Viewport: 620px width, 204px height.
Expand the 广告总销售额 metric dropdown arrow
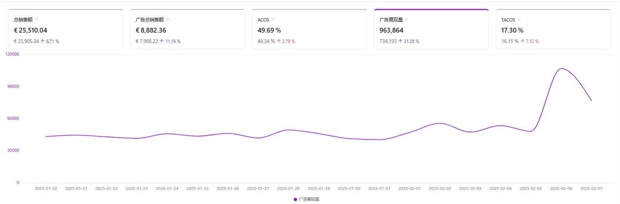(x=167, y=20)
